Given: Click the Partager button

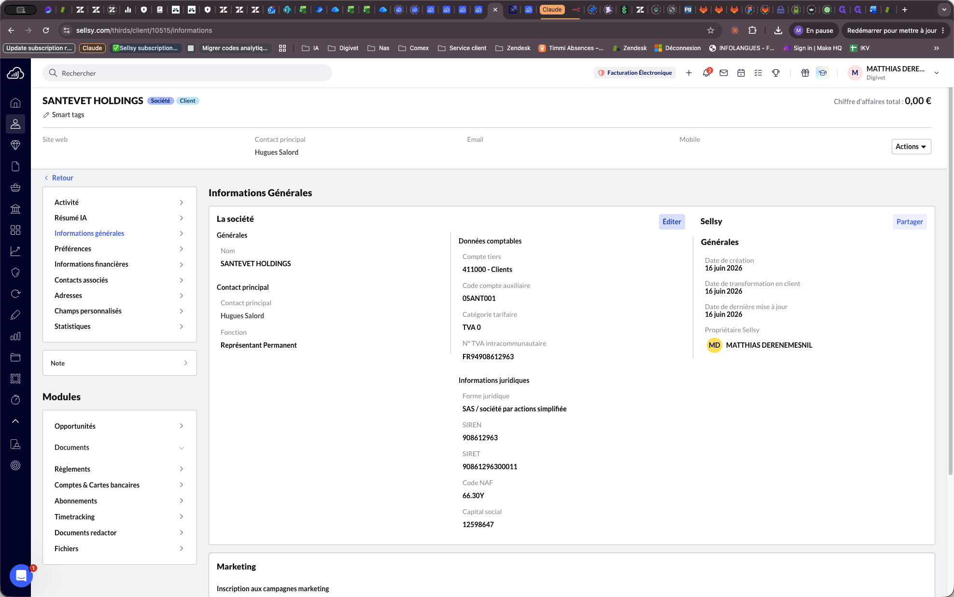Looking at the screenshot, I should (910, 222).
